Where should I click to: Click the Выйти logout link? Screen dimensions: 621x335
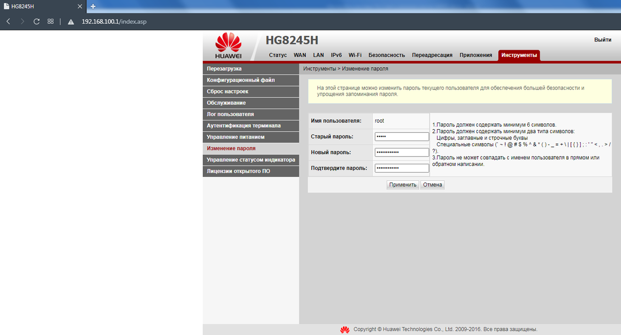pyautogui.click(x=602, y=40)
